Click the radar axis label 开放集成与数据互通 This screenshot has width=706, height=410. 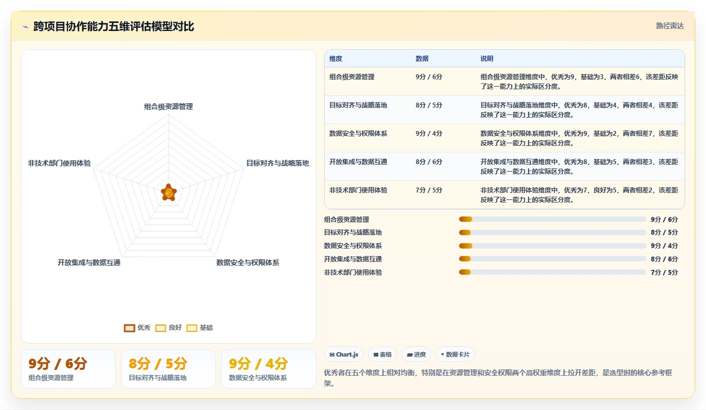(x=89, y=262)
